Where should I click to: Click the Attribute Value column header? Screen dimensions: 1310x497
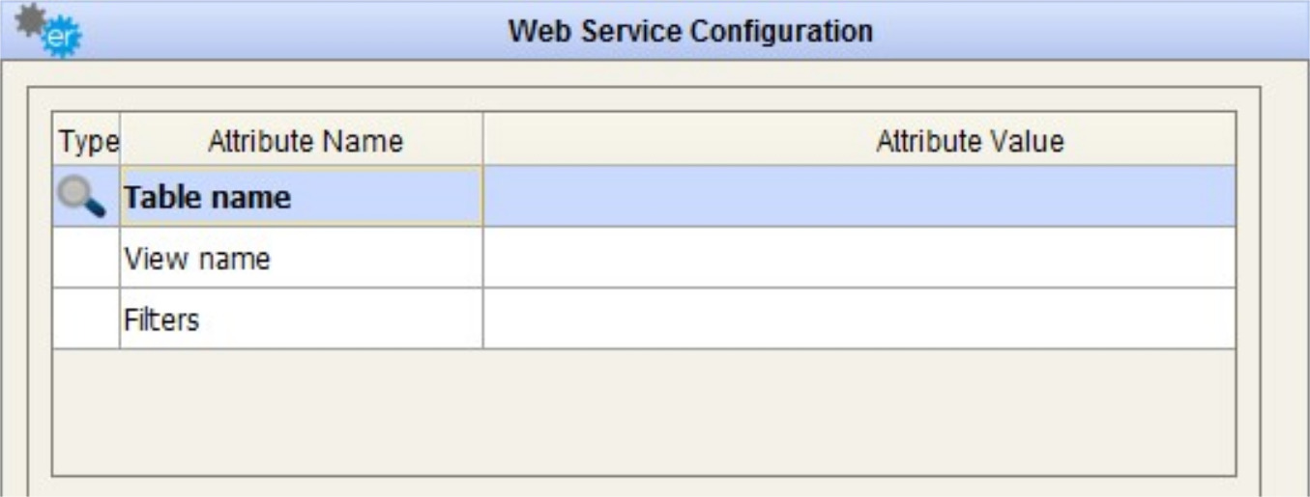(x=969, y=142)
